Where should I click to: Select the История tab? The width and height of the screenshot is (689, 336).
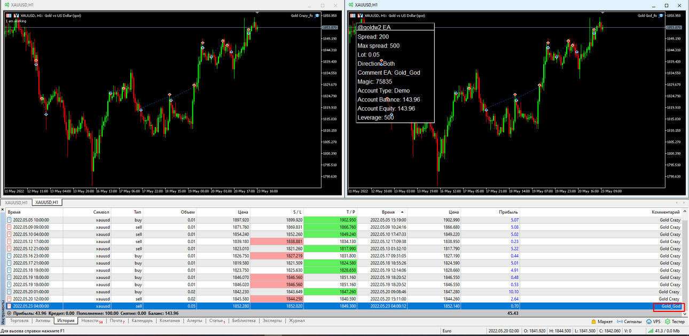66,321
